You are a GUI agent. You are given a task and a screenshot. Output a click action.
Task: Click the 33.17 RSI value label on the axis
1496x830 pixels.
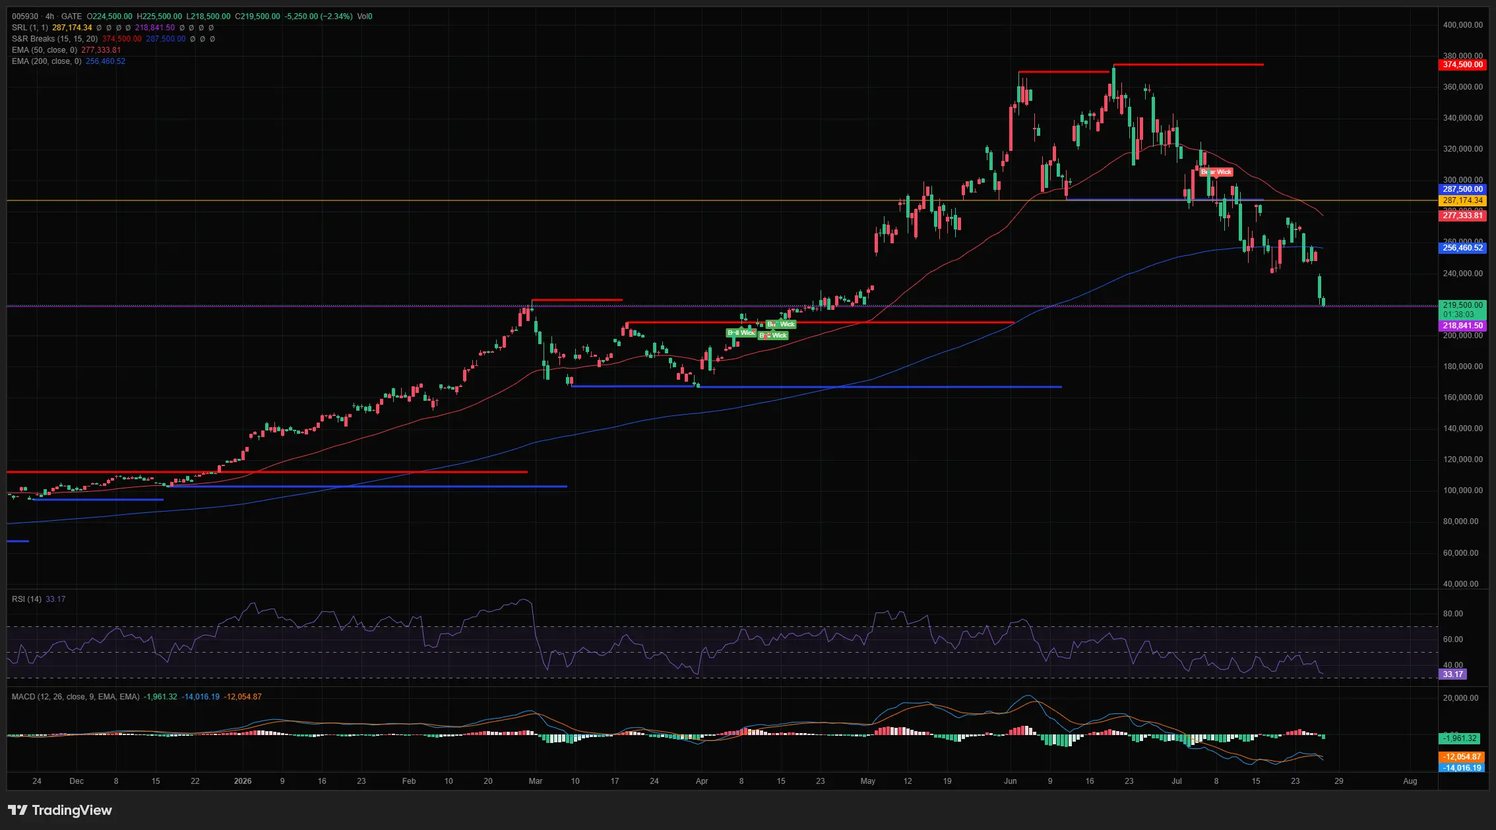click(x=1452, y=674)
